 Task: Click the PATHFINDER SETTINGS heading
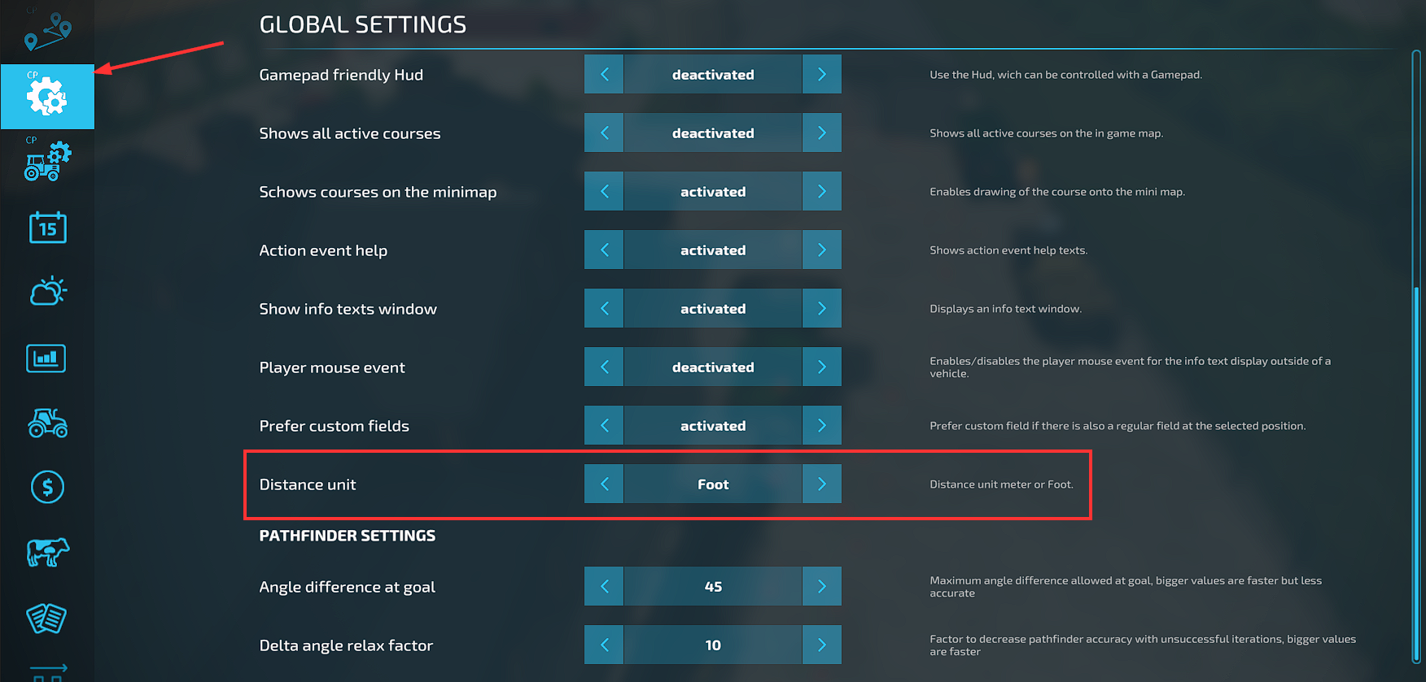[347, 535]
